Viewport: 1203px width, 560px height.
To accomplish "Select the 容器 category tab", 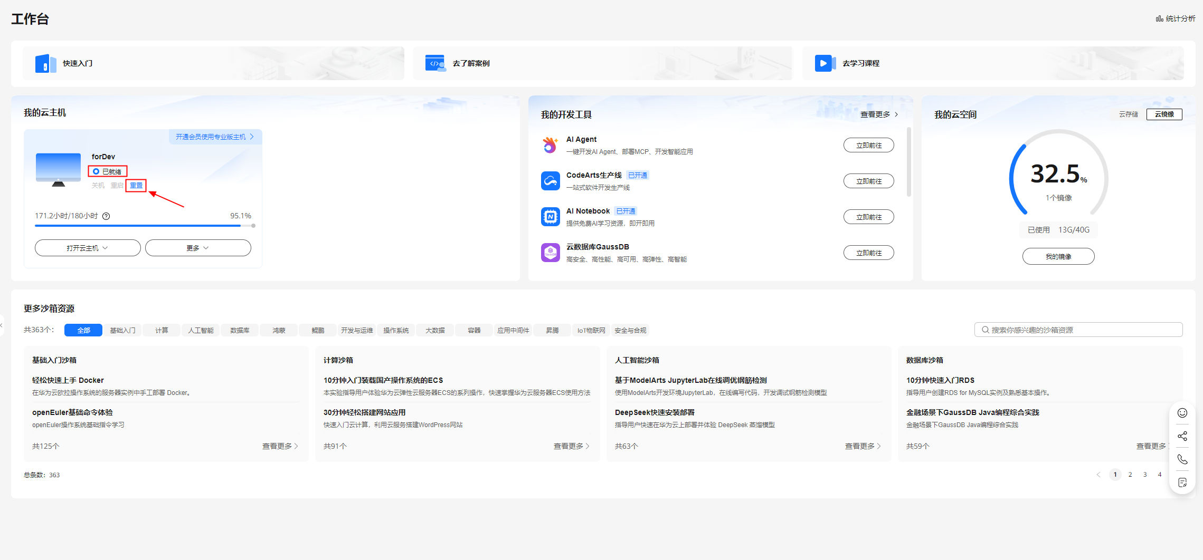I will 474,330.
